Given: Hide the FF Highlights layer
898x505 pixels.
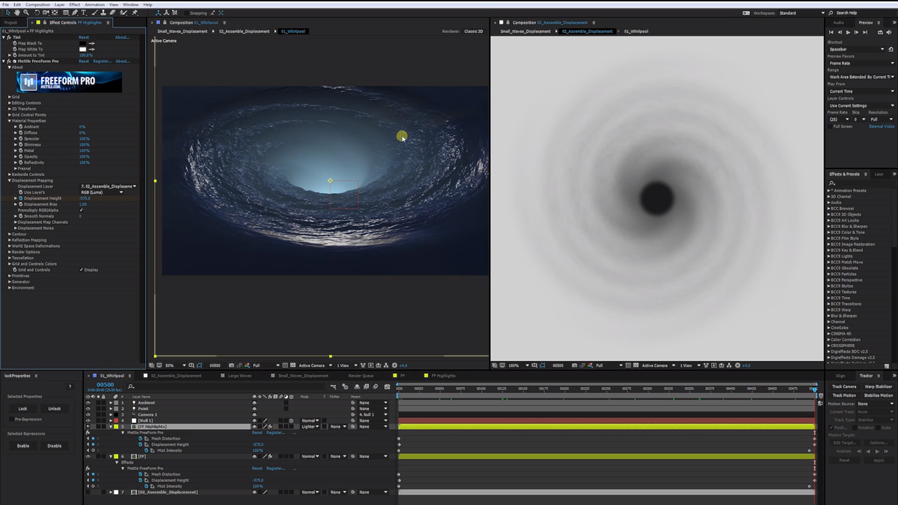Looking at the screenshot, I should pyautogui.click(x=87, y=426).
